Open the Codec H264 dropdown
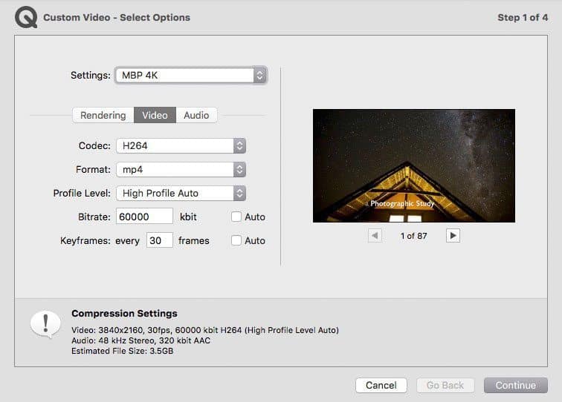The image size is (562, 402). pyautogui.click(x=181, y=146)
